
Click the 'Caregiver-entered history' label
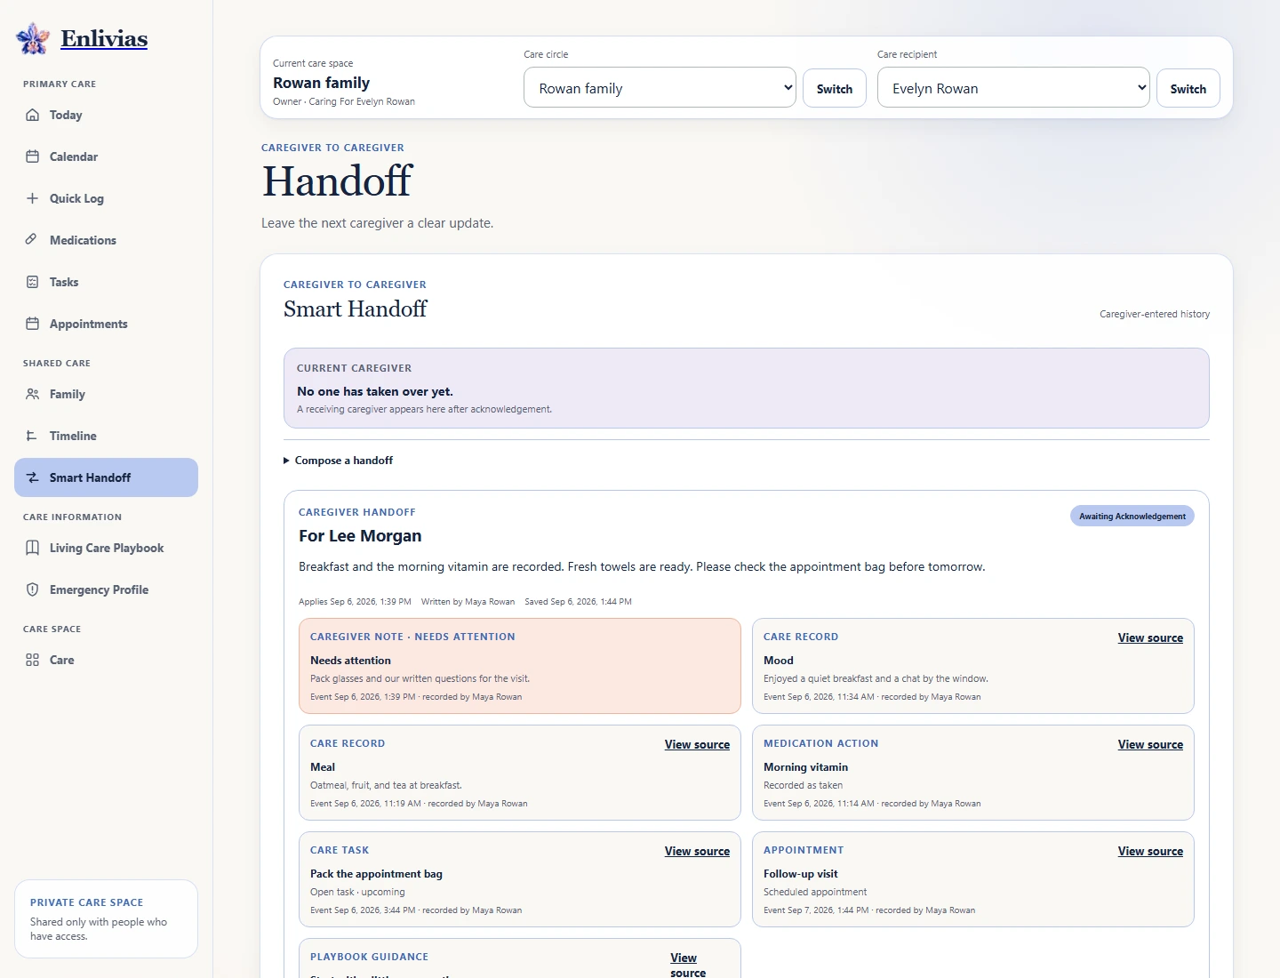1155,314
